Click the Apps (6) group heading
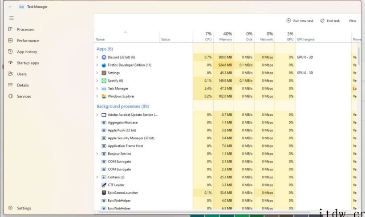This screenshot has width=365, height=217. pyautogui.click(x=105, y=49)
